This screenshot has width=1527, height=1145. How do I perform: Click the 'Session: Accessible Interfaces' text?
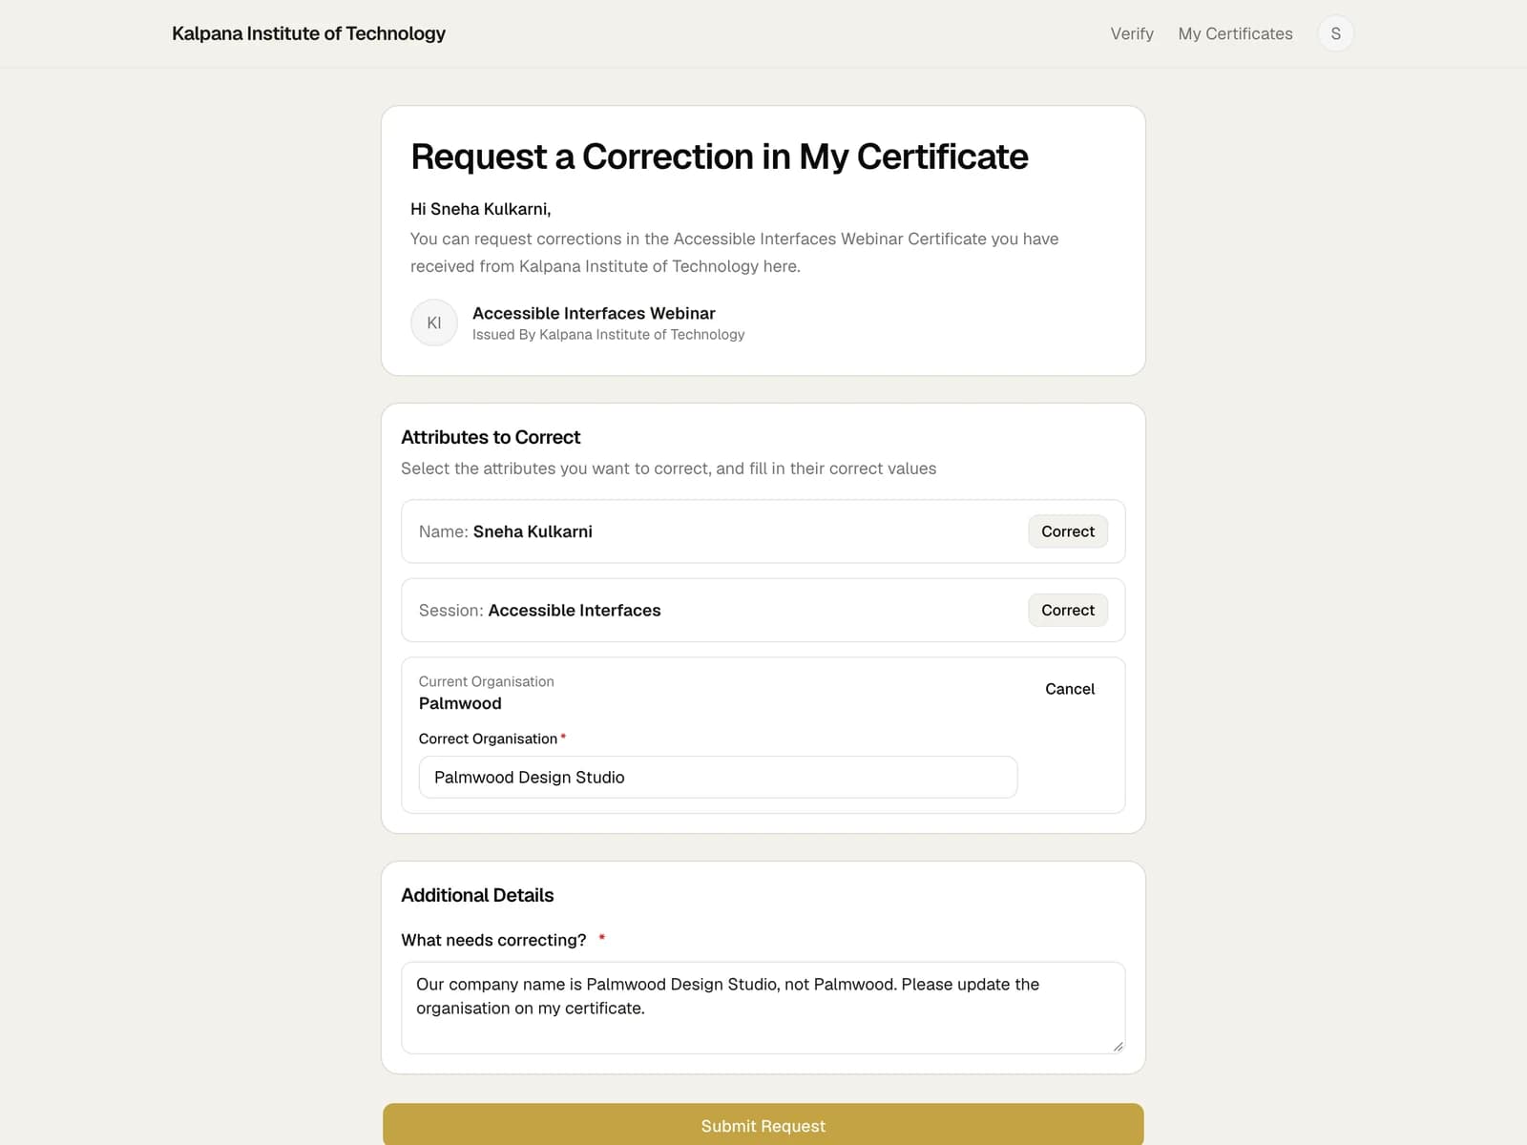[x=539, y=611]
